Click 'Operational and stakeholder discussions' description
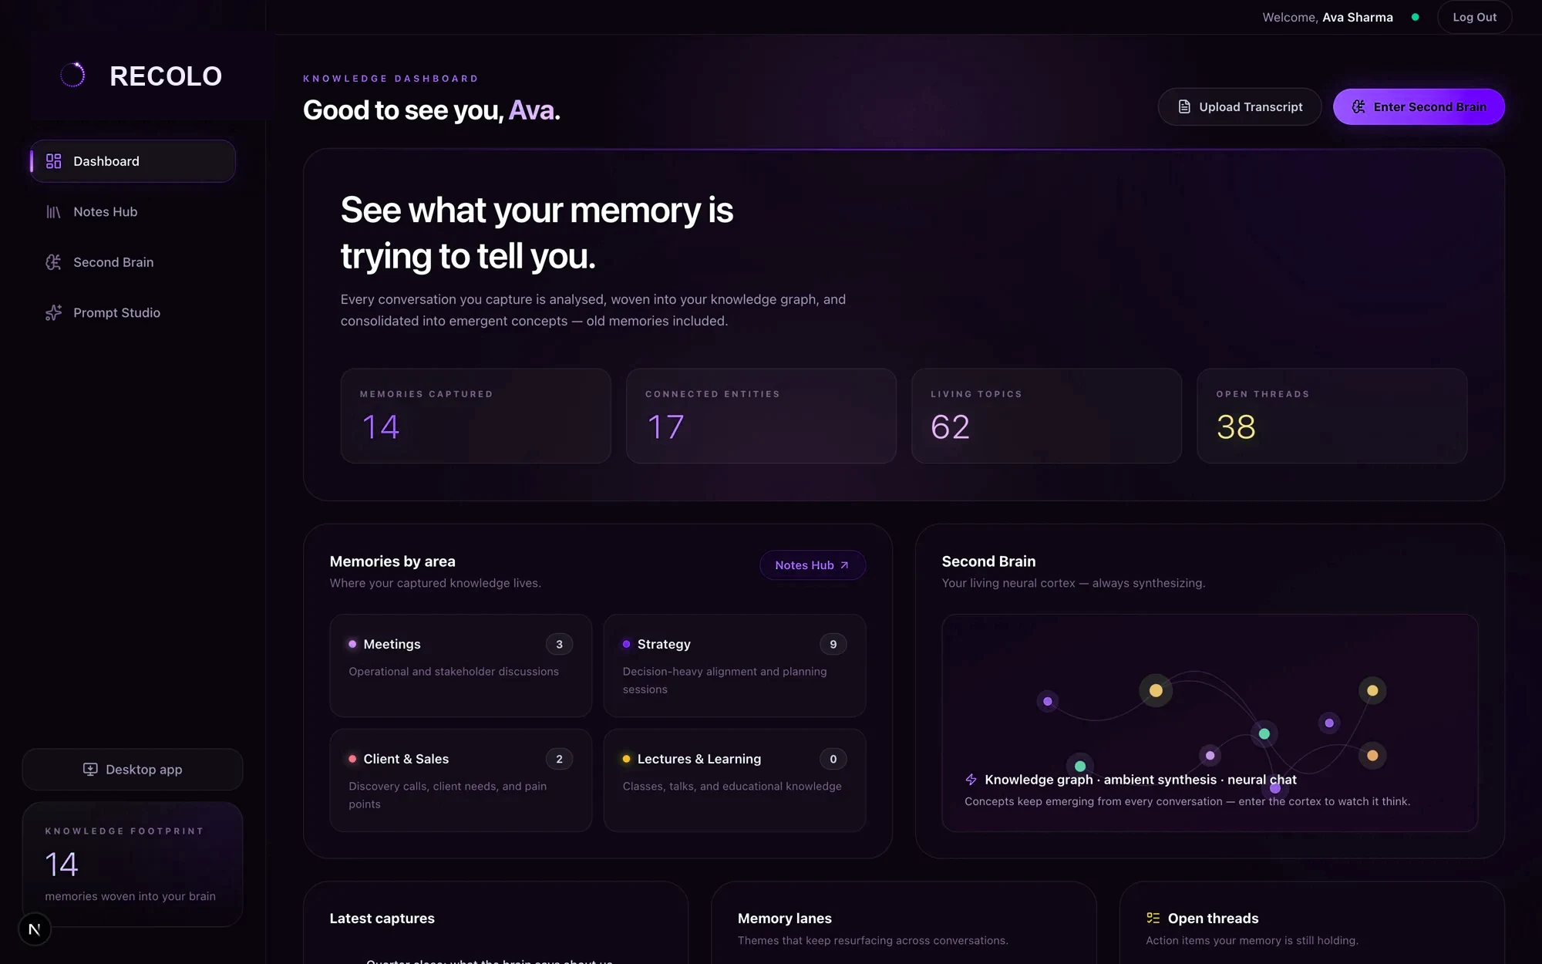This screenshot has width=1542, height=964. 453,672
